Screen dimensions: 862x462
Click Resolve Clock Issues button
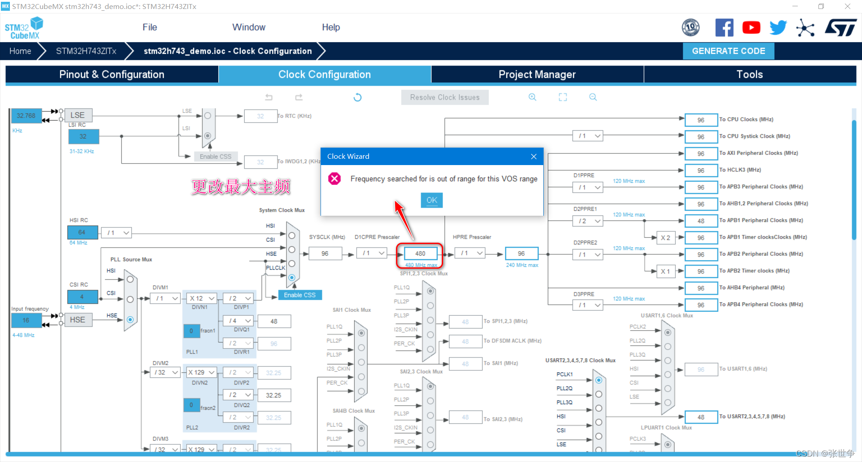coord(444,97)
